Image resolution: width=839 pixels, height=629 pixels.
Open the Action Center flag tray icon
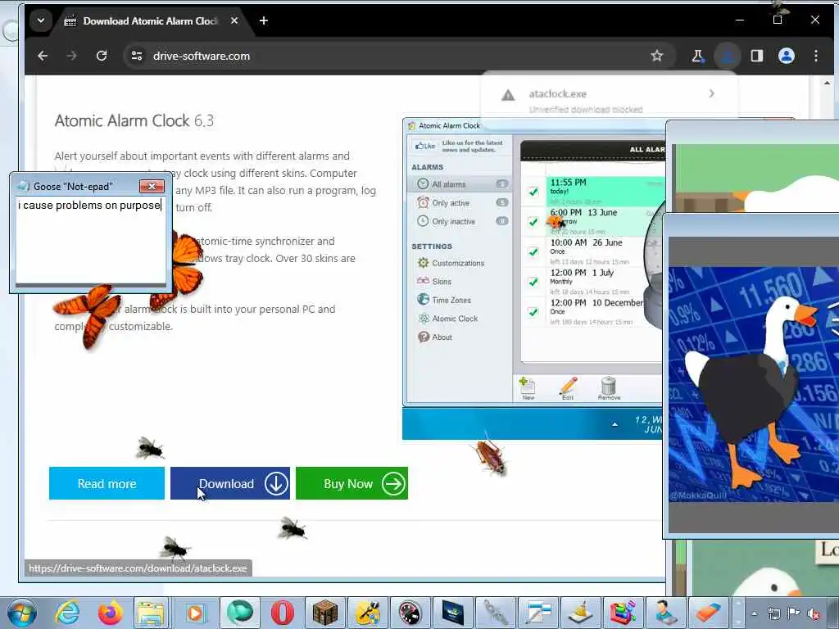click(x=793, y=613)
